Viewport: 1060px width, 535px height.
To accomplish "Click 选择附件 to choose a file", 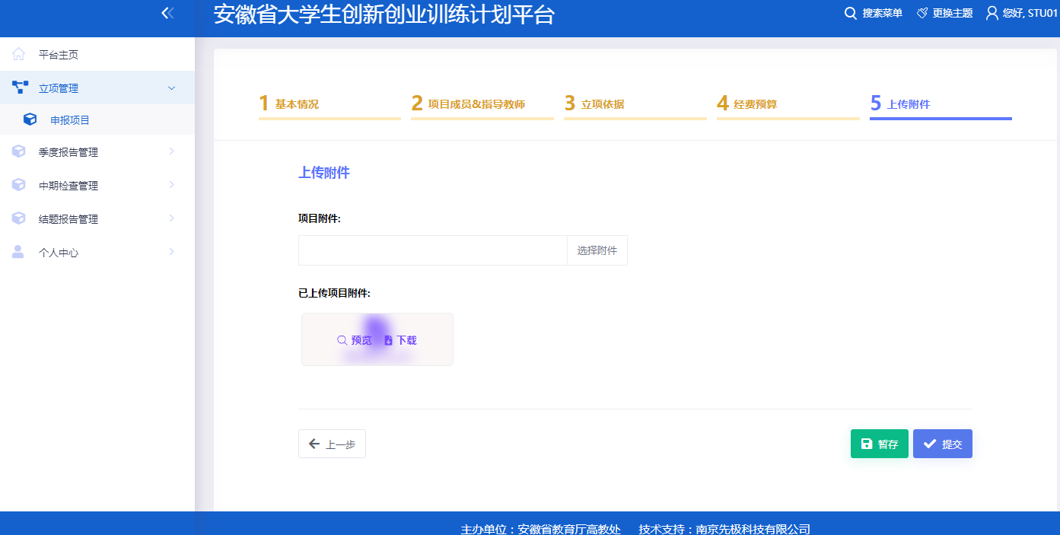I will 597,250.
